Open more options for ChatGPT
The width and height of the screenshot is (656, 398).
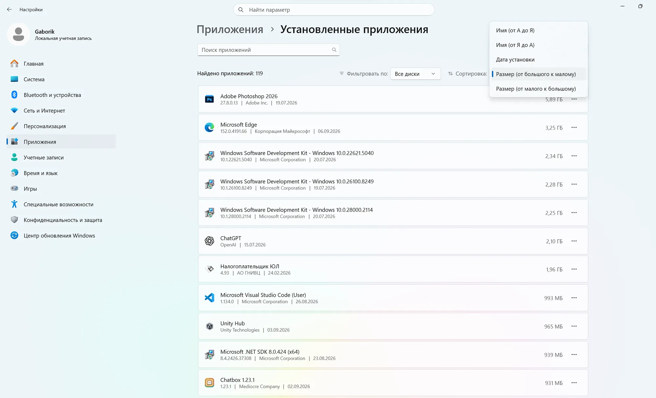(574, 241)
